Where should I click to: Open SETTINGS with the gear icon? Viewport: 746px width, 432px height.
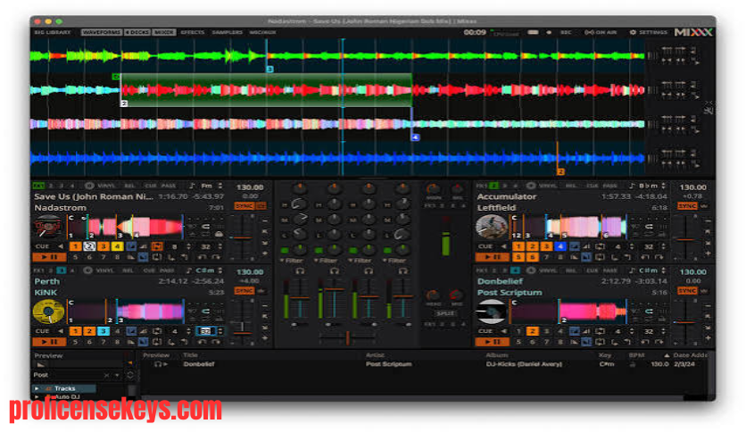(x=649, y=32)
